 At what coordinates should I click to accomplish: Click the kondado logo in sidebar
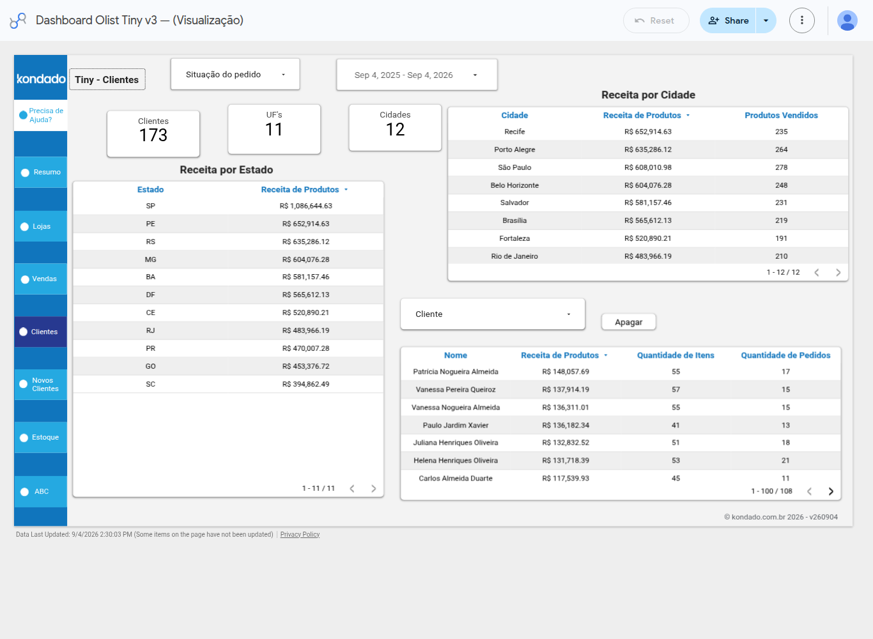click(41, 79)
